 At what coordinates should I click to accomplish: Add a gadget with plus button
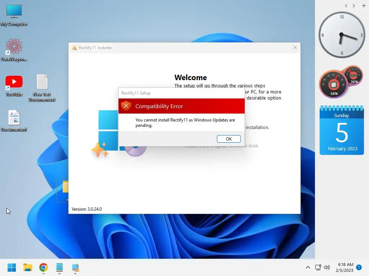364,6
